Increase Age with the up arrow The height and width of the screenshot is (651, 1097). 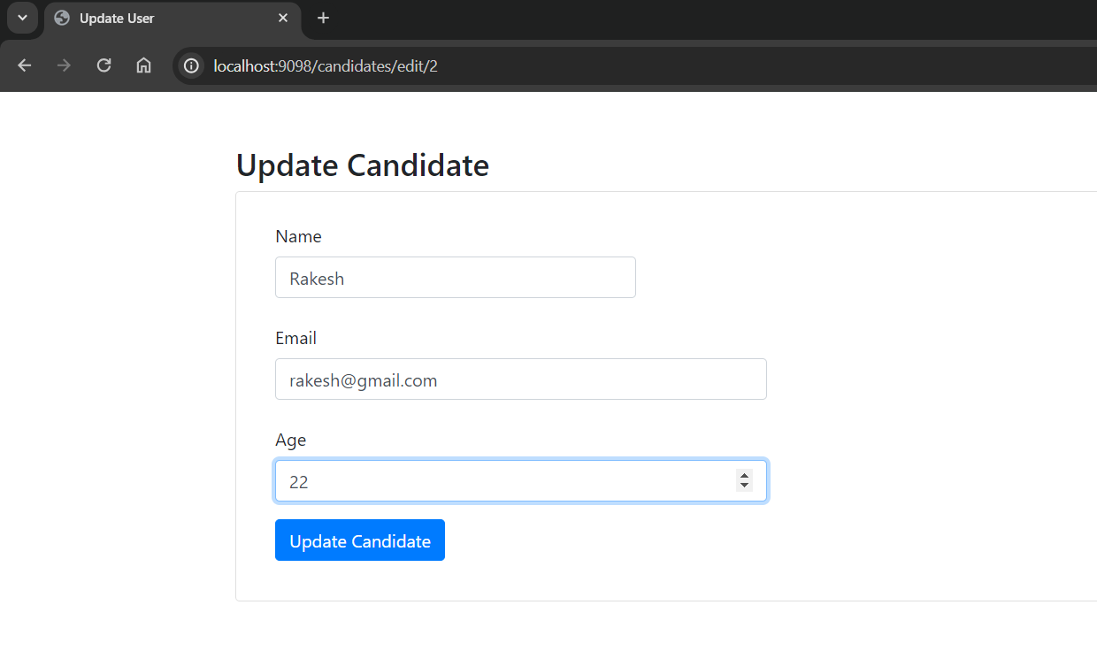[744, 475]
